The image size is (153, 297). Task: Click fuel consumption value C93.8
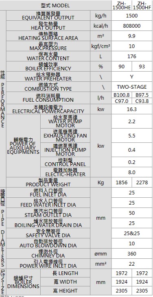coord(142,101)
